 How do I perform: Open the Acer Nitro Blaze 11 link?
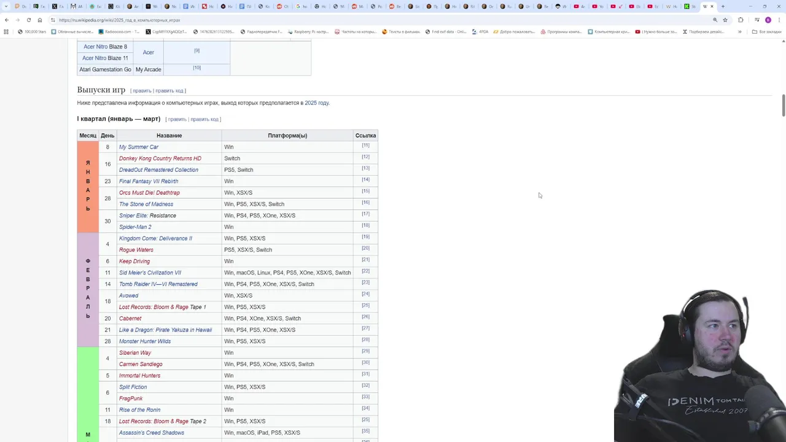pos(105,58)
